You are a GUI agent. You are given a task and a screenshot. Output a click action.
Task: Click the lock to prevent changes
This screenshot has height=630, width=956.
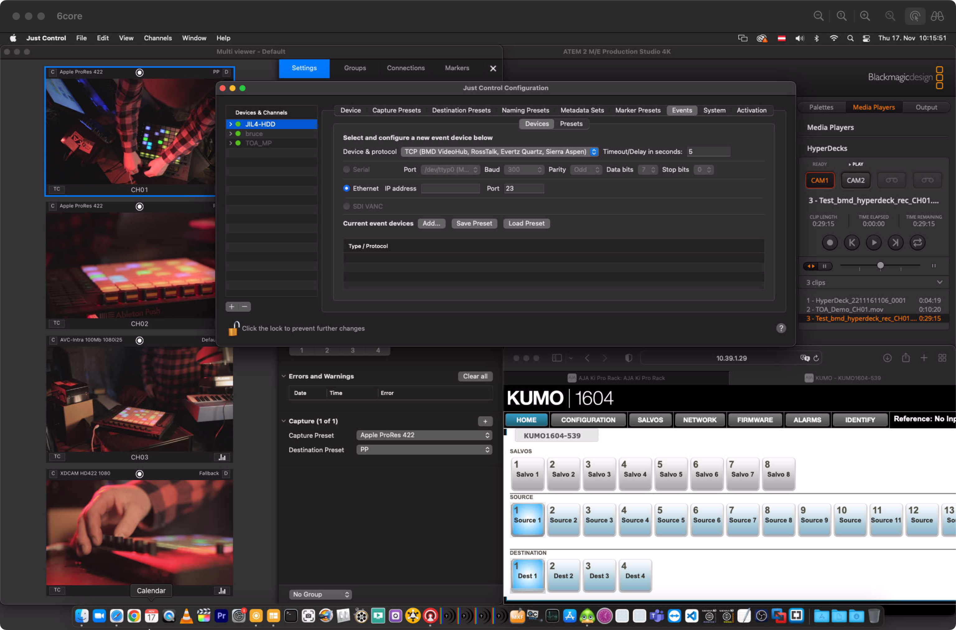tap(234, 328)
